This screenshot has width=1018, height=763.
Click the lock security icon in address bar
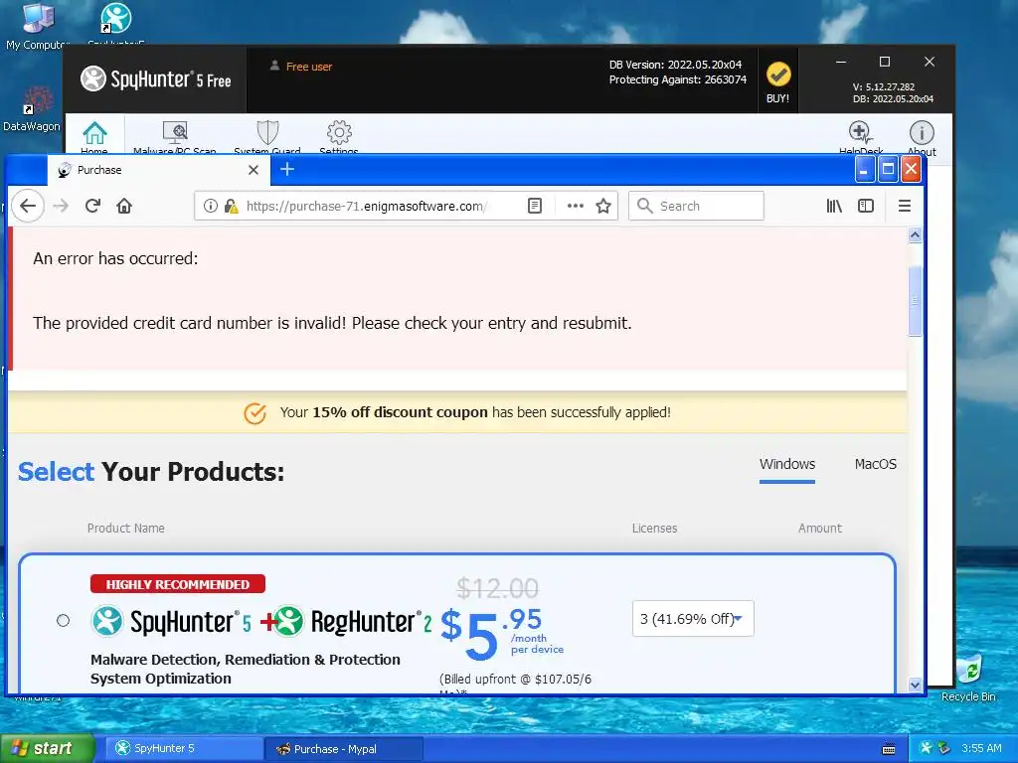coord(231,206)
